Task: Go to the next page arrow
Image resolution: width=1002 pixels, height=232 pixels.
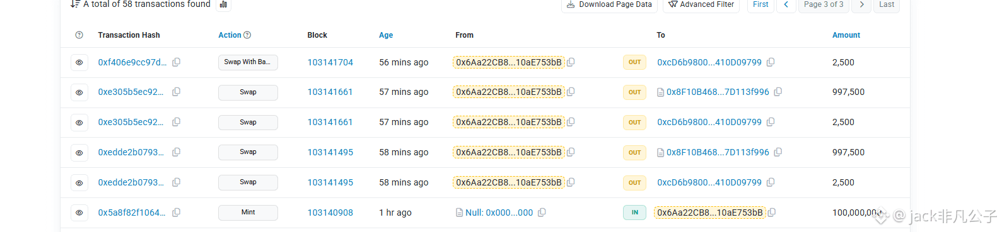Action: pos(861,4)
